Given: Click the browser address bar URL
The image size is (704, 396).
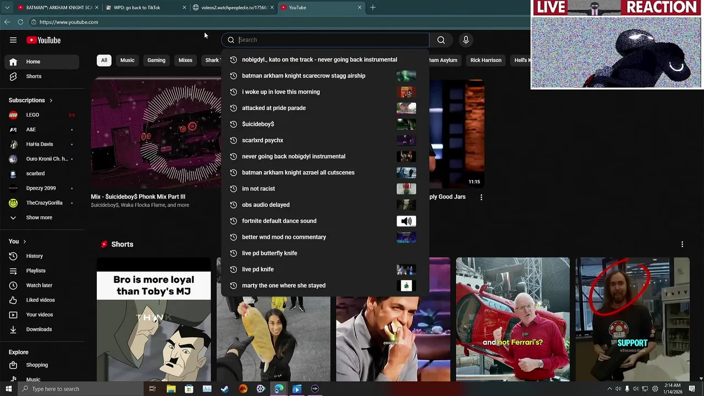Looking at the screenshot, I should 69,22.
